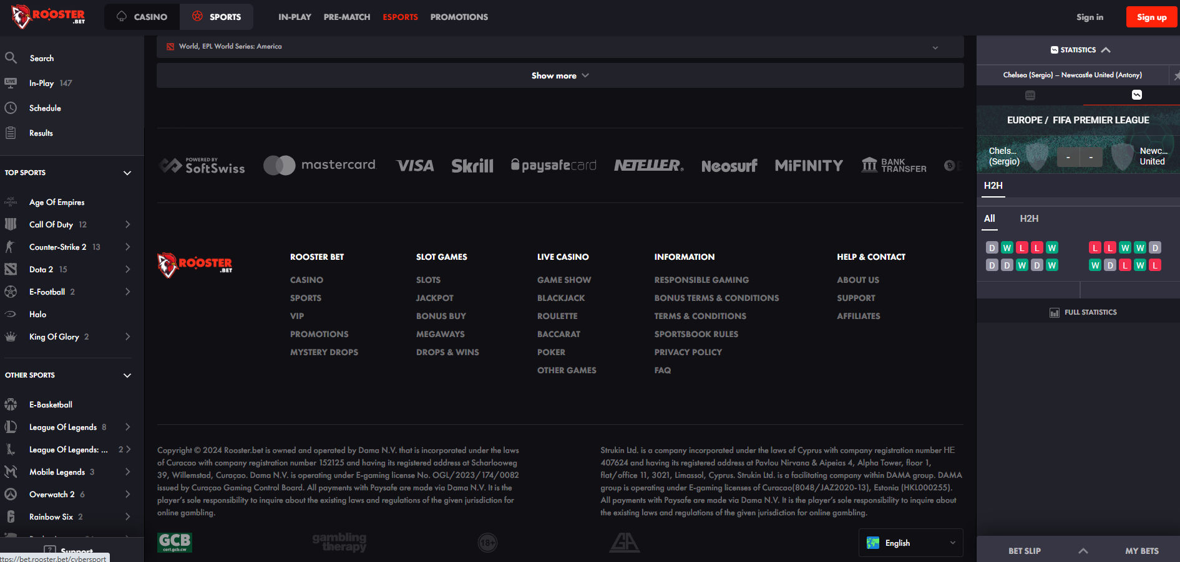This screenshot has width=1180, height=562.
Task: Switch to the CASINO tab
Action: pyautogui.click(x=142, y=17)
